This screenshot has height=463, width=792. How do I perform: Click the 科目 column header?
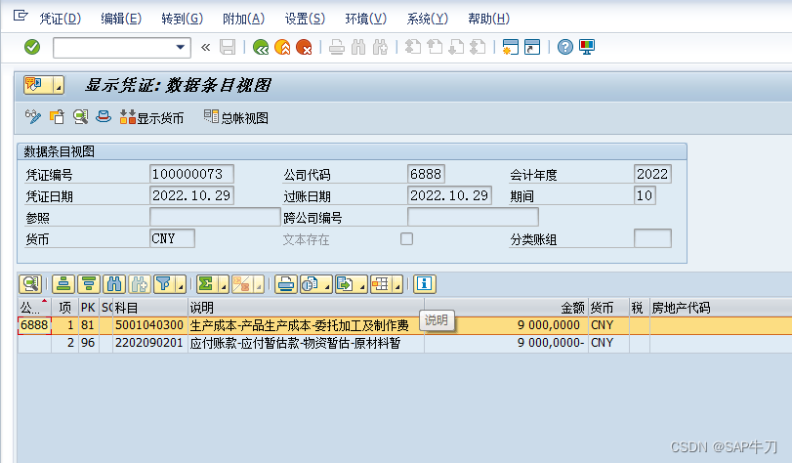coord(150,308)
